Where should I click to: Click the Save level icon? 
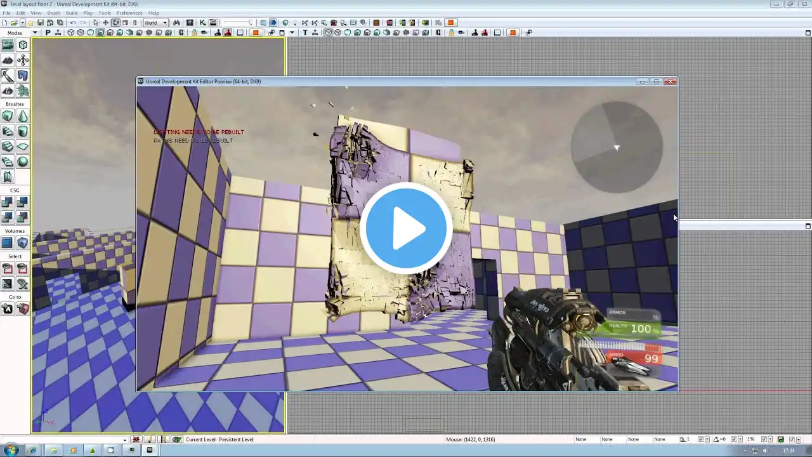[41, 23]
